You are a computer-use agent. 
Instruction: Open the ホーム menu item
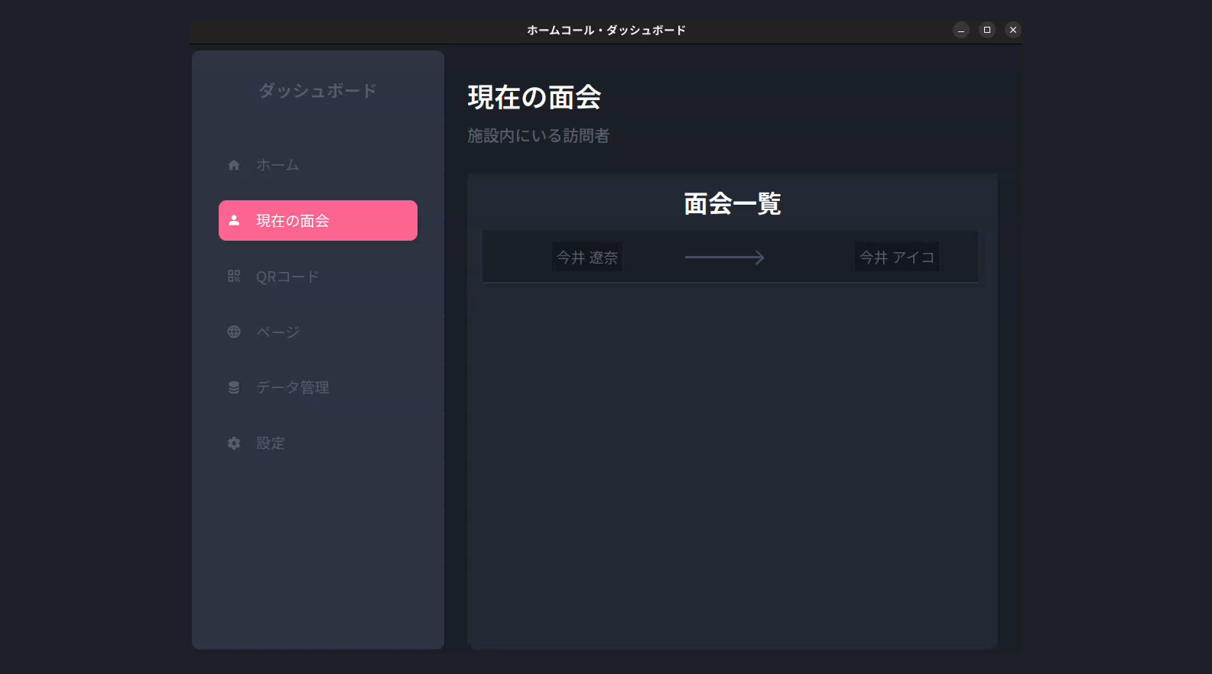click(278, 165)
